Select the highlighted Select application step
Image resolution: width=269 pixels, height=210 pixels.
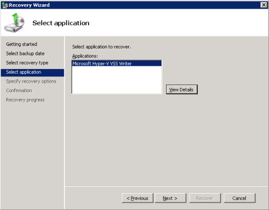tap(33, 73)
